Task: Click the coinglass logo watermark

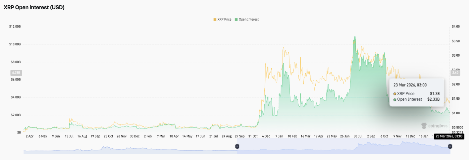Action: [x=434, y=126]
